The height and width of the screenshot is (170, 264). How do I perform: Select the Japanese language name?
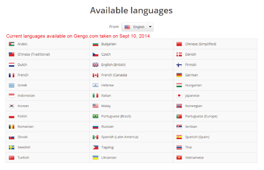[x=192, y=96]
